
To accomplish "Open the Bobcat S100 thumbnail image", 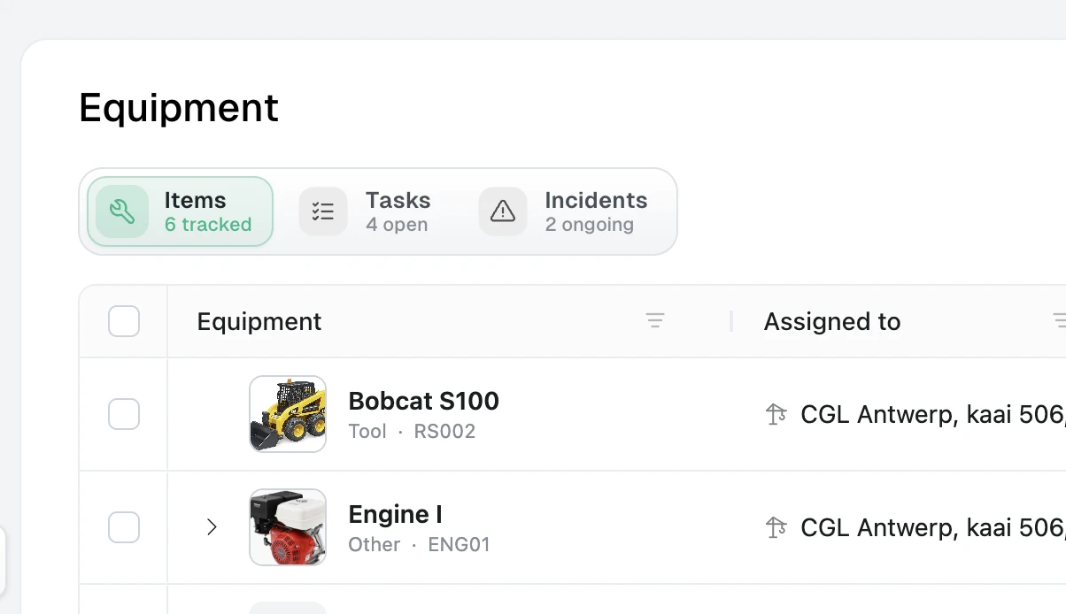I will pyautogui.click(x=288, y=414).
